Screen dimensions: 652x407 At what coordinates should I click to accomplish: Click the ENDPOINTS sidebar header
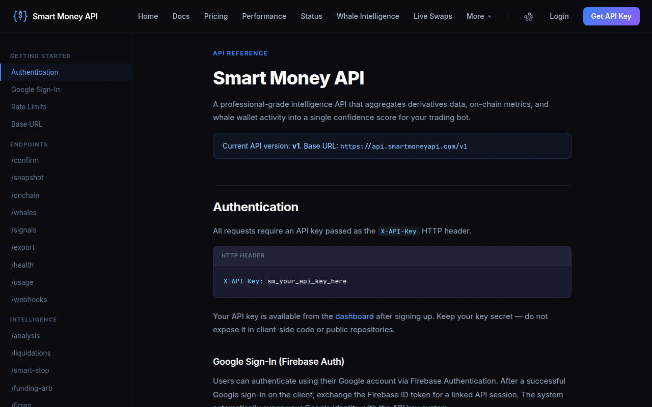(29, 144)
